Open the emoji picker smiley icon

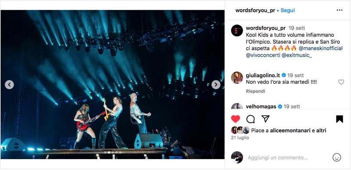tap(337, 157)
